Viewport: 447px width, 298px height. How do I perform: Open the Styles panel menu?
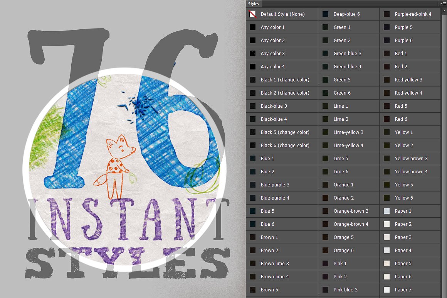pyautogui.click(x=444, y=4)
